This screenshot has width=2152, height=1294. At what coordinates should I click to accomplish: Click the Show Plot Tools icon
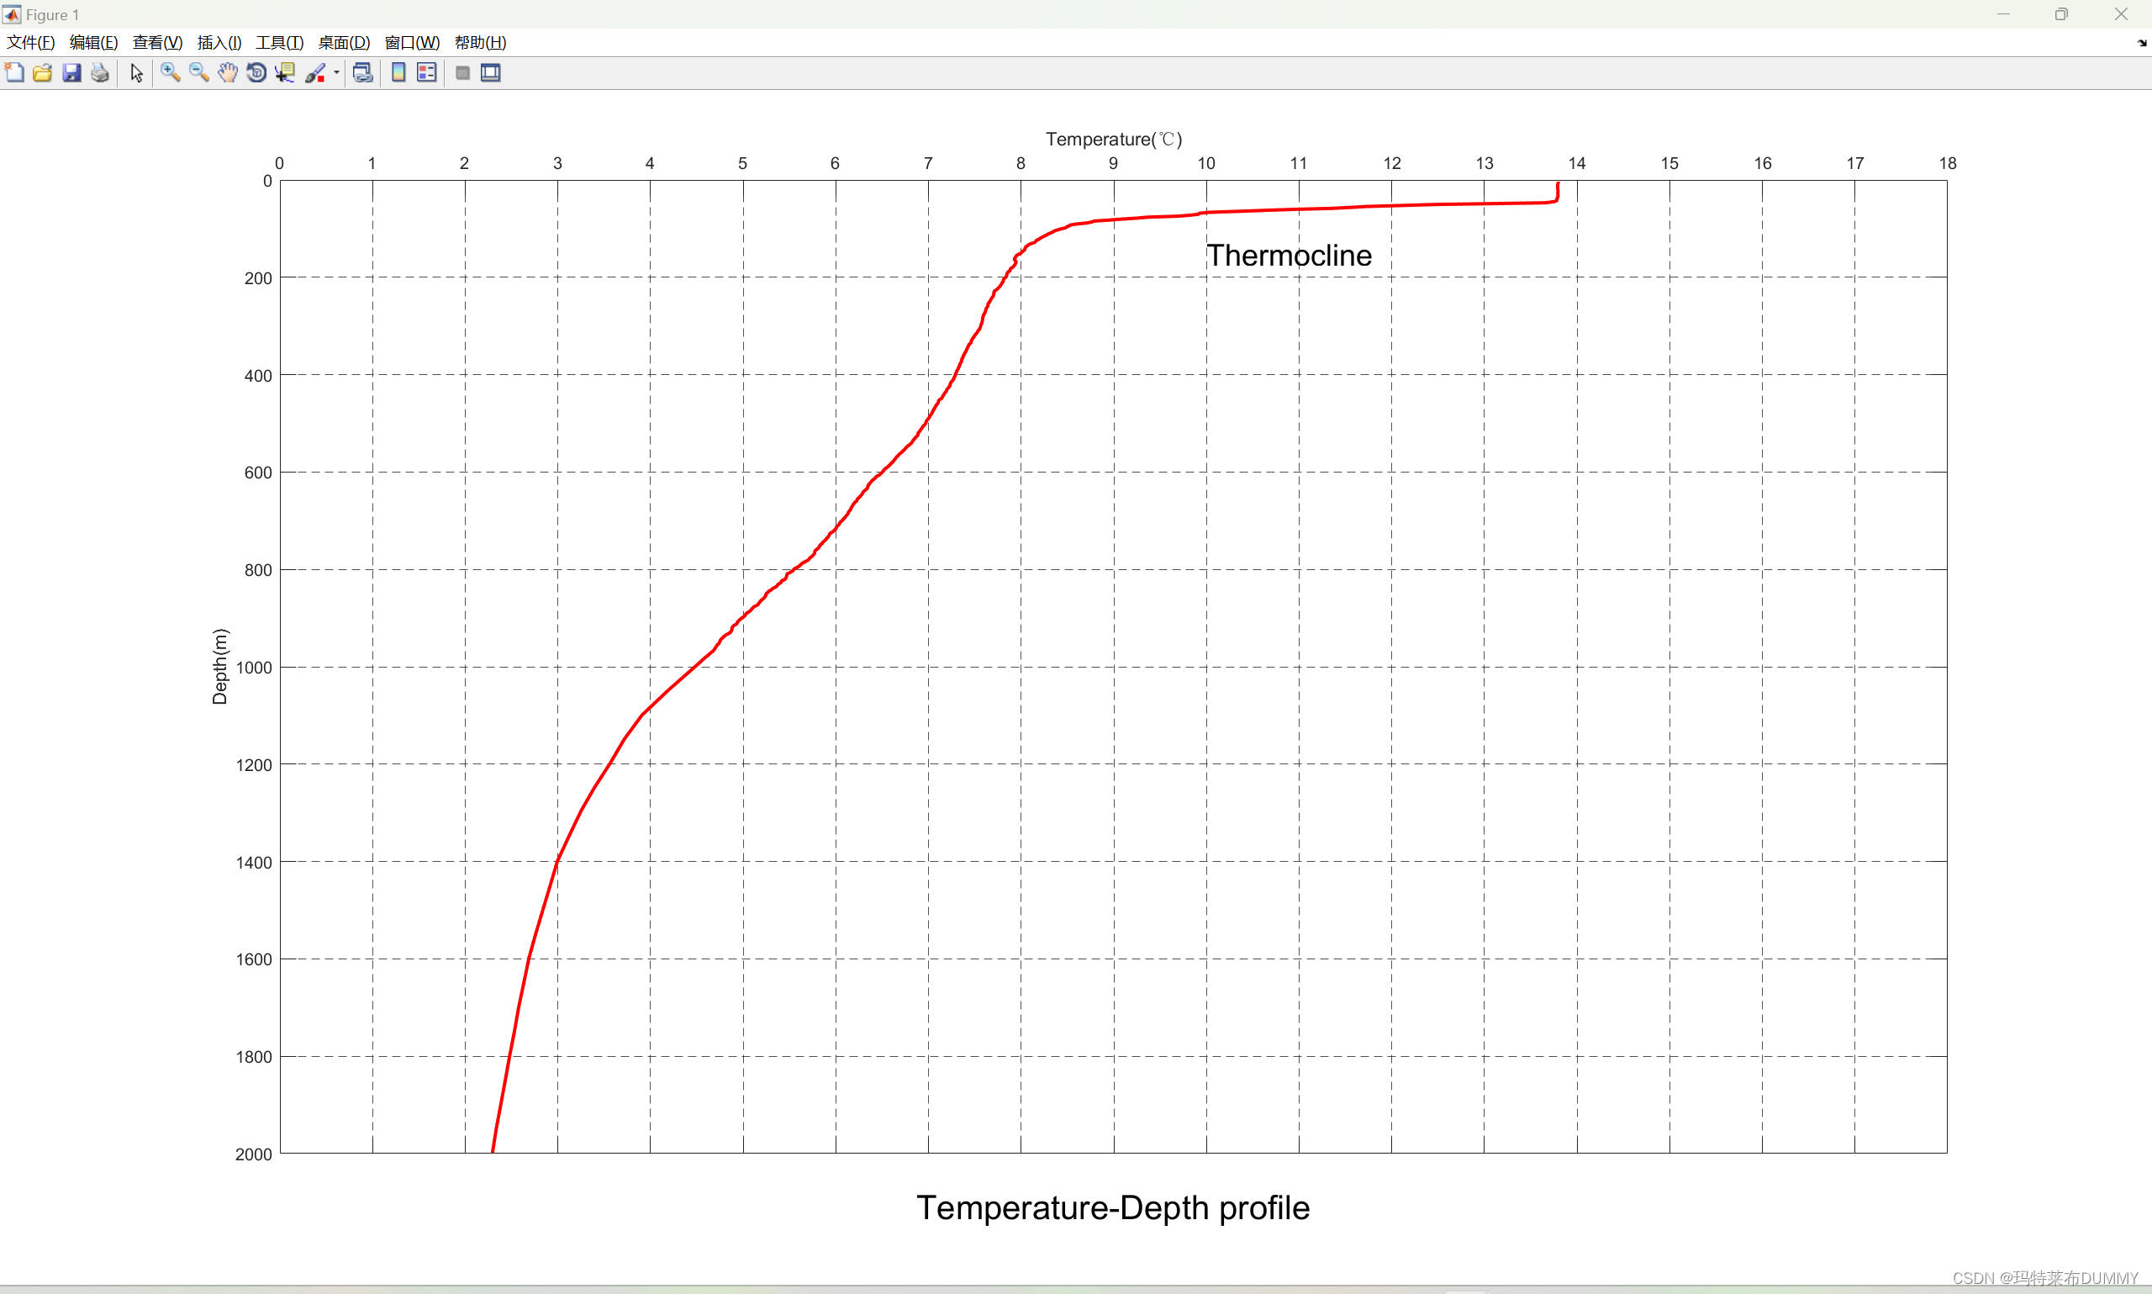pos(491,73)
